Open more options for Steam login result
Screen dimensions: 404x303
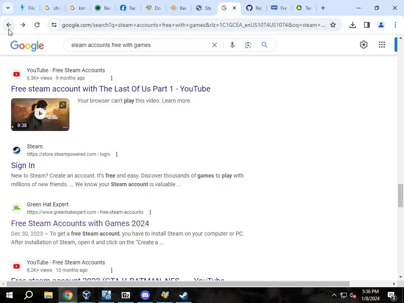(117, 154)
